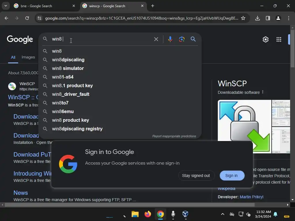The height and width of the screenshot is (221, 295).
Task: Click scroll right arrow on horizontal scrollbar
Action: click(288, 205)
